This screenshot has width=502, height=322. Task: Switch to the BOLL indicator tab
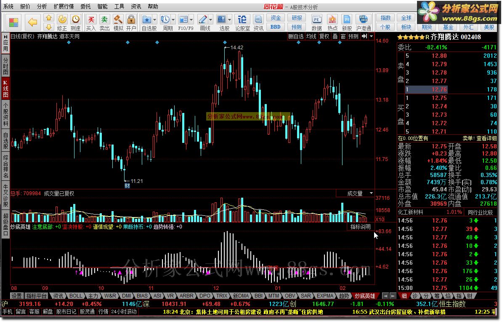tap(76, 296)
